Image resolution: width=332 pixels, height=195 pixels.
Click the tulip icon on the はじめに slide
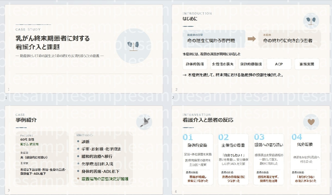tap(311, 21)
